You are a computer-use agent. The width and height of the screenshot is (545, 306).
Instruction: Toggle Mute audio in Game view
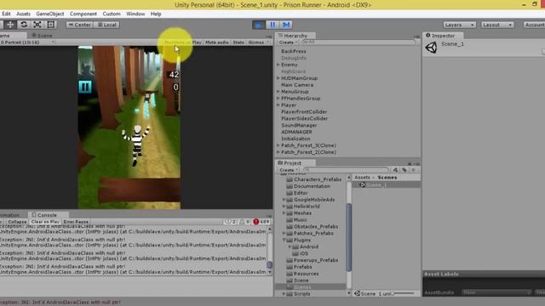coord(216,42)
